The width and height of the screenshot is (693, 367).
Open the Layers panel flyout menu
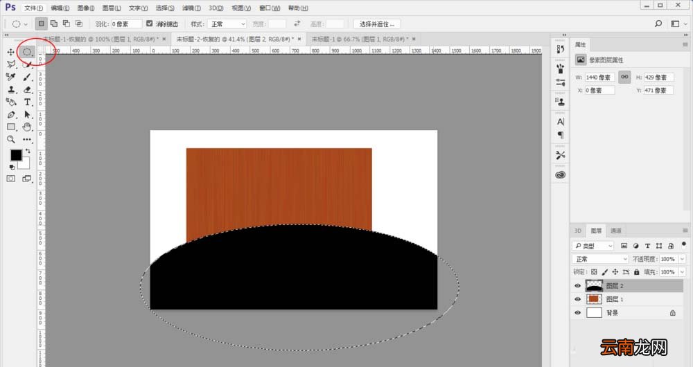(x=685, y=231)
